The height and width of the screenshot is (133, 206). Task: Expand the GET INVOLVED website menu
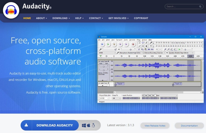pyautogui.click(x=118, y=18)
